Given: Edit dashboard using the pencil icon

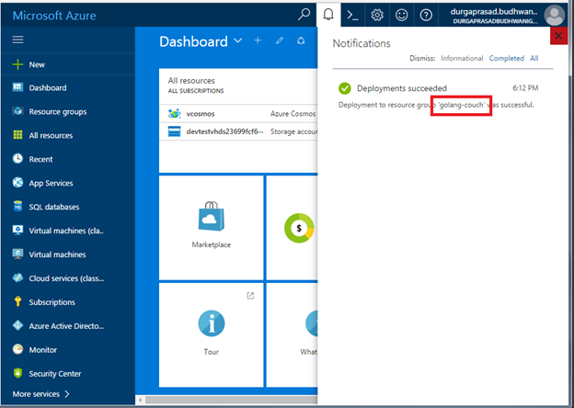Looking at the screenshot, I should click(x=280, y=40).
